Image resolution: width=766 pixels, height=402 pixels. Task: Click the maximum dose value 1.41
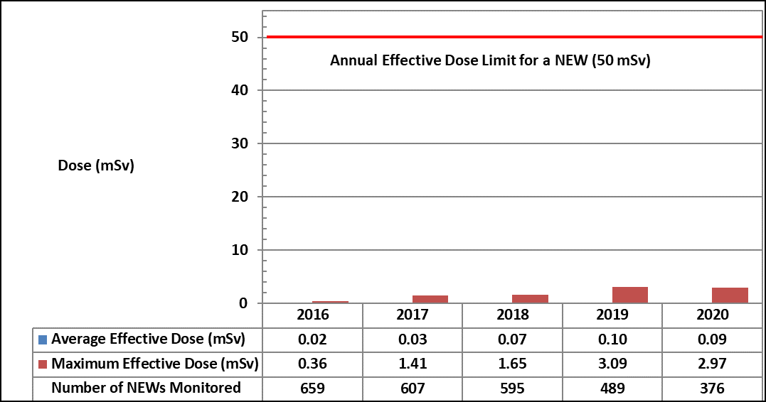point(413,364)
